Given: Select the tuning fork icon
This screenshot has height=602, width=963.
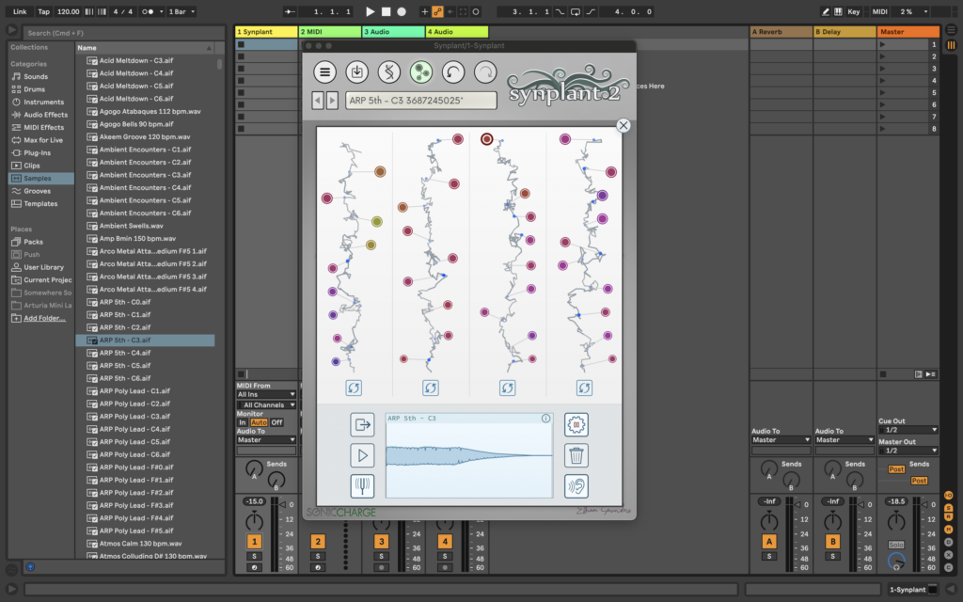Looking at the screenshot, I should (362, 486).
